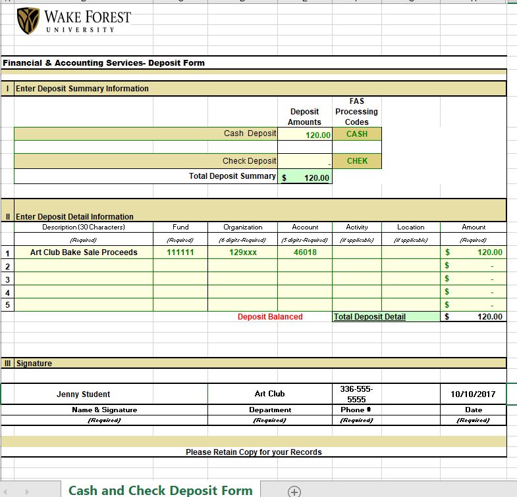The image size is (517, 497).
Task: Click the Activity column header
Action: click(357, 227)
